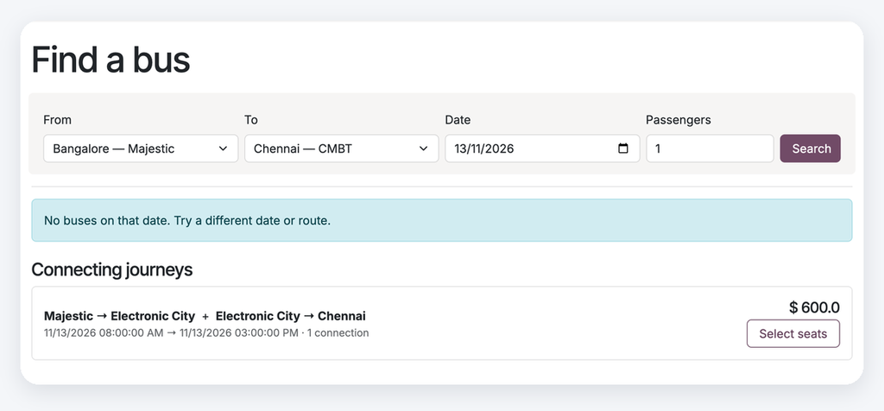Click the journey times and 1 connection line
The image size is (884, 411).
click(x=206, y=332)
